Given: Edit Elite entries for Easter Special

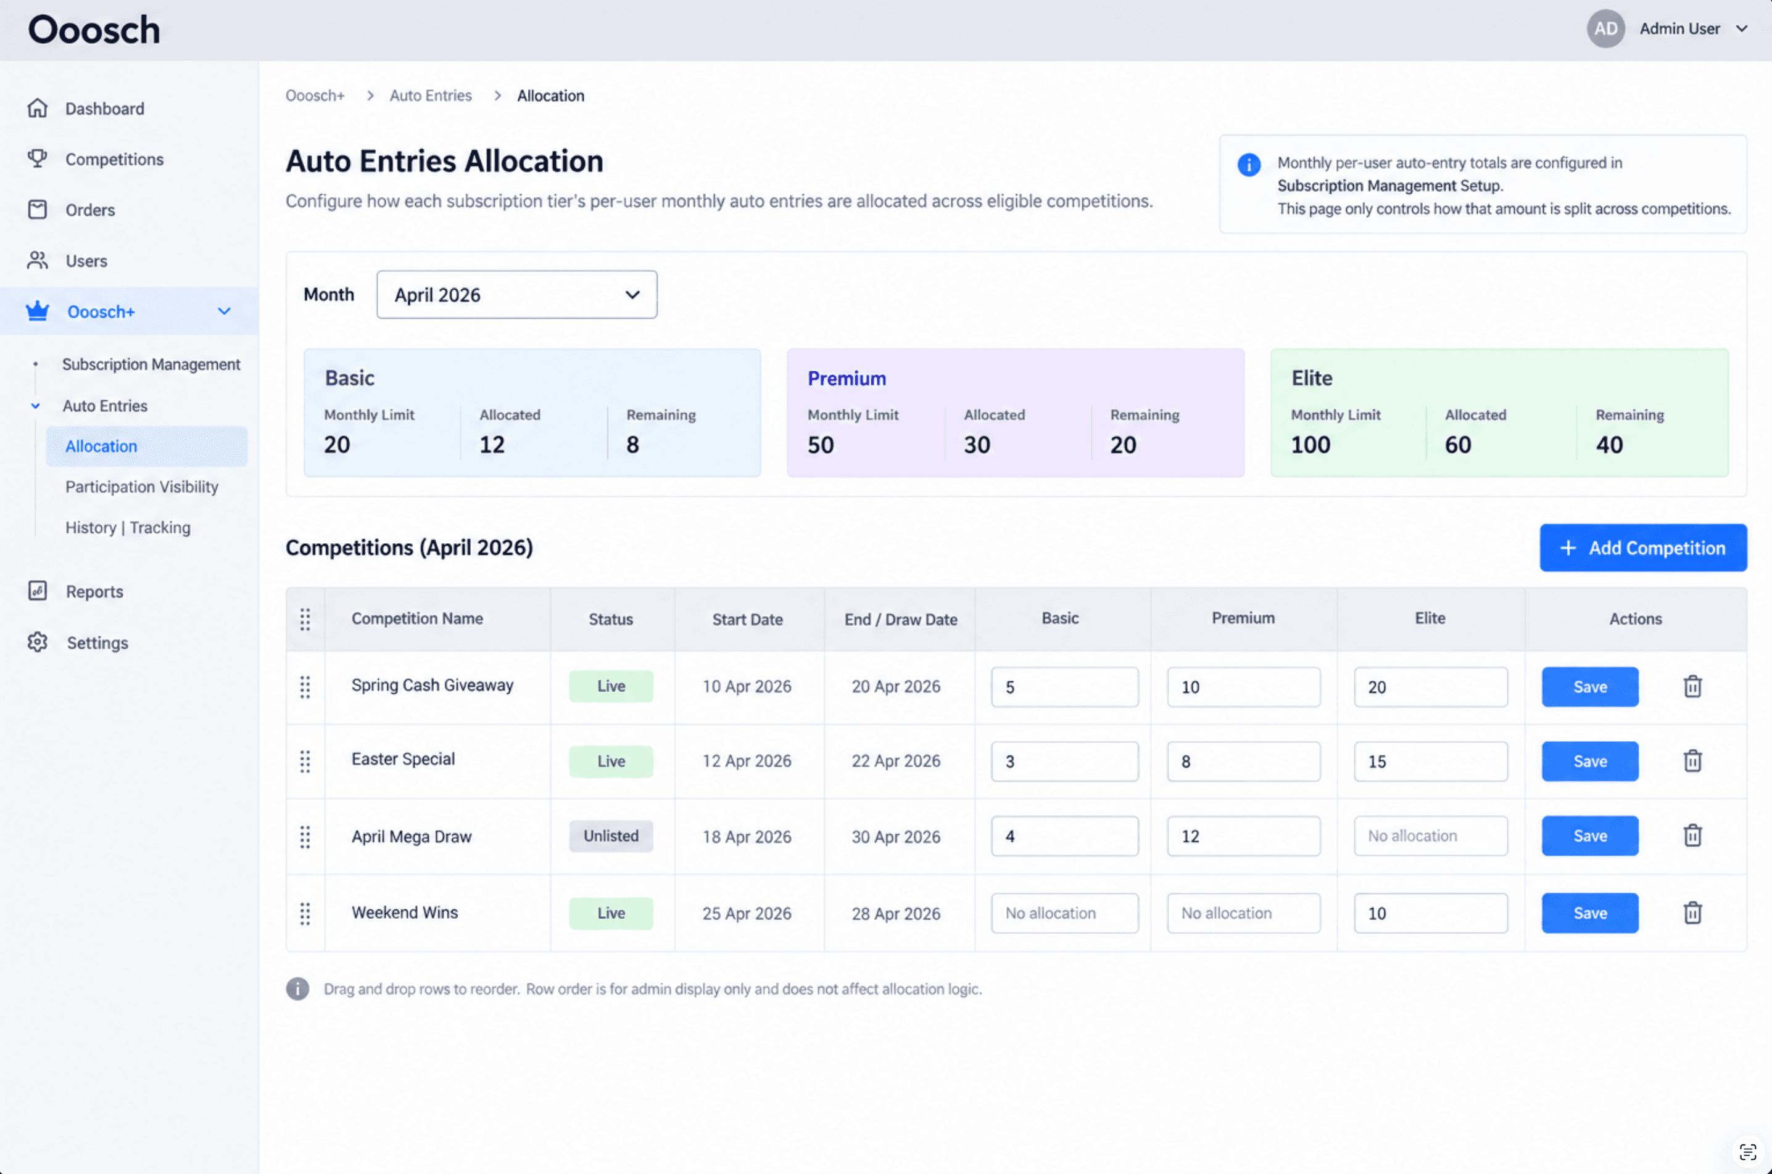Looking at the screenshot, I should pyautogui.click(x=1430, y=761).
